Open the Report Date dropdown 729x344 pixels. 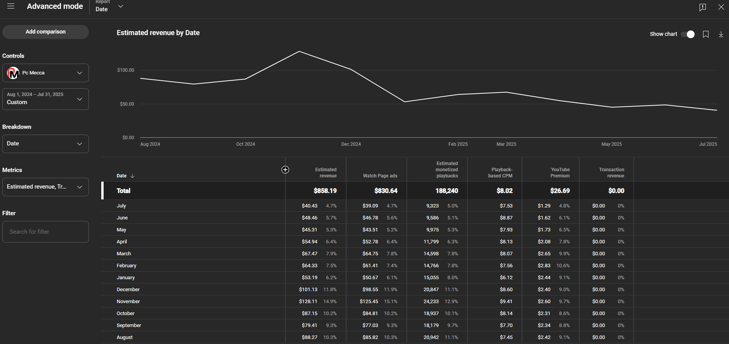(x=109, y=6)
